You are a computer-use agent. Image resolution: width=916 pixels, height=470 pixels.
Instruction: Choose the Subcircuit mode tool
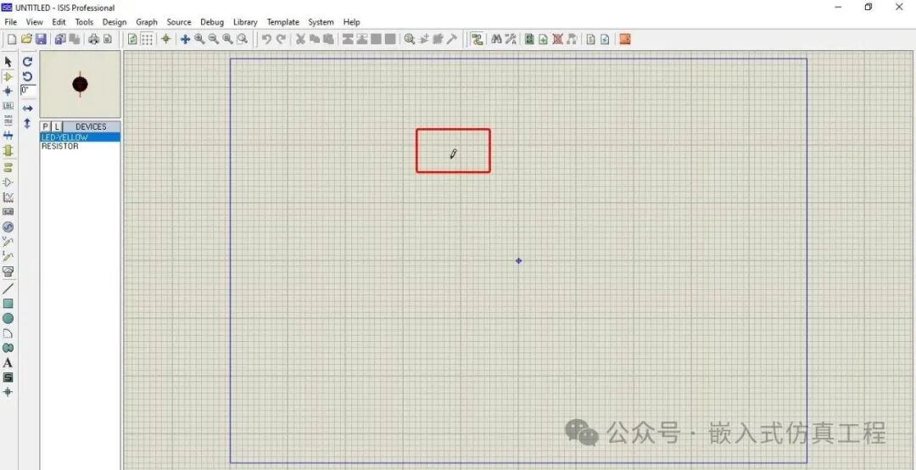[x=8, y=150]
